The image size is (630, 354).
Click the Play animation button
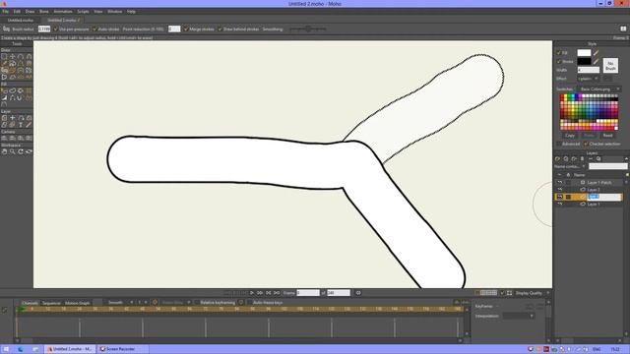pos(252,293)
